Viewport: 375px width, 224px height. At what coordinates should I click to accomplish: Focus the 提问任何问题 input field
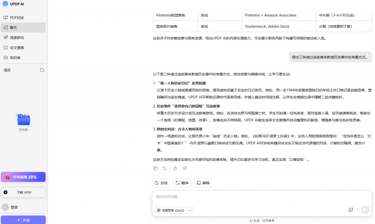[256, 197]
